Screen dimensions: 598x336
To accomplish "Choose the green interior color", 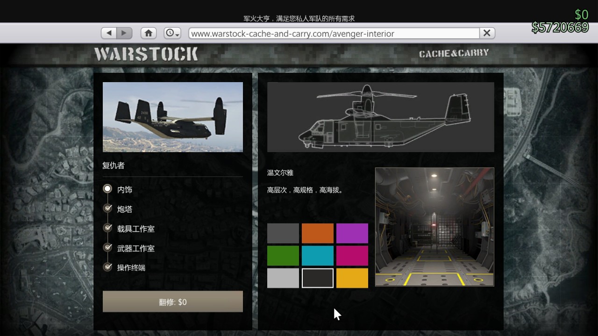I will click(x=283, y=256).
